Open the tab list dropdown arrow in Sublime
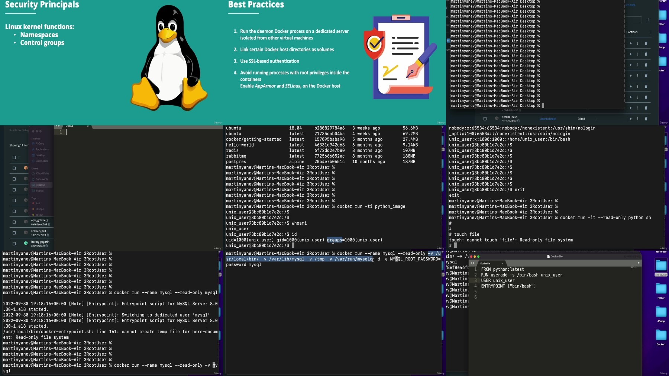 coord(639,263)
